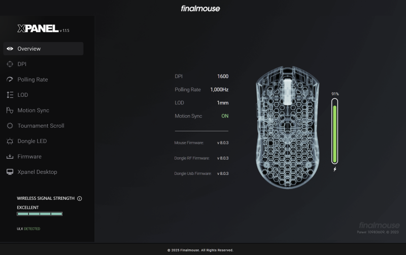
Task: Click the Xpanel Desktop monitor icon
Action: (10, 172)
